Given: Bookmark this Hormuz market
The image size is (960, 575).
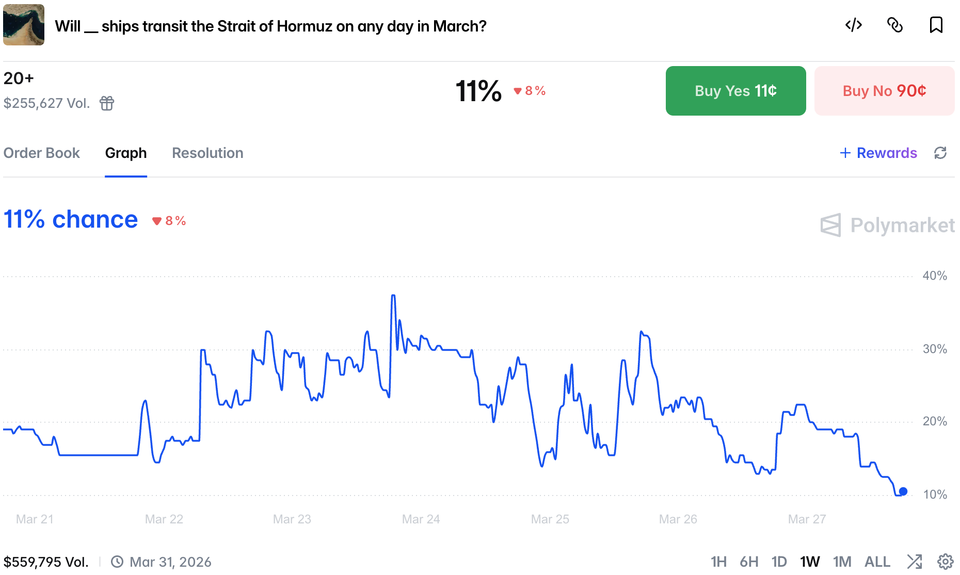Looking at the screenshot, I should (936, 25).
